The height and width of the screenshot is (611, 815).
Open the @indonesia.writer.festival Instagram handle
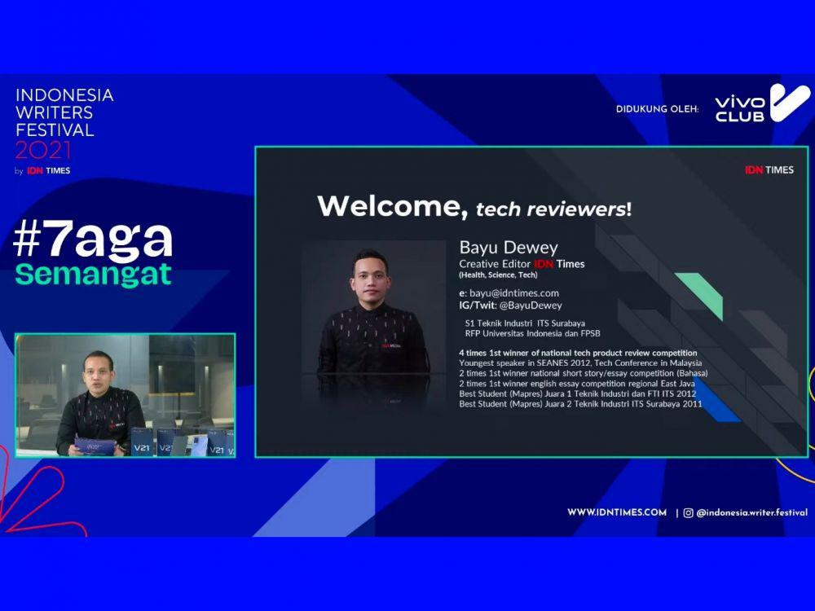[x=752, y=512]
